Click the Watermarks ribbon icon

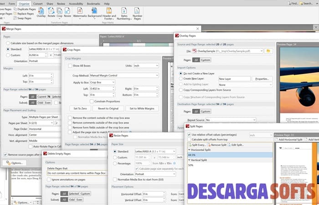click(x=80, y=13)
